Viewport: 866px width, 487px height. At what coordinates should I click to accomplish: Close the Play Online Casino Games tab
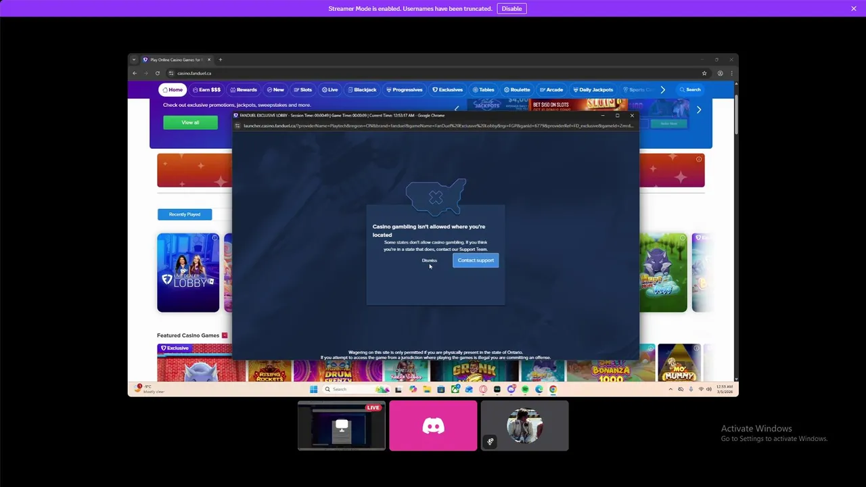pyautogui.click(x=209, y=60)
